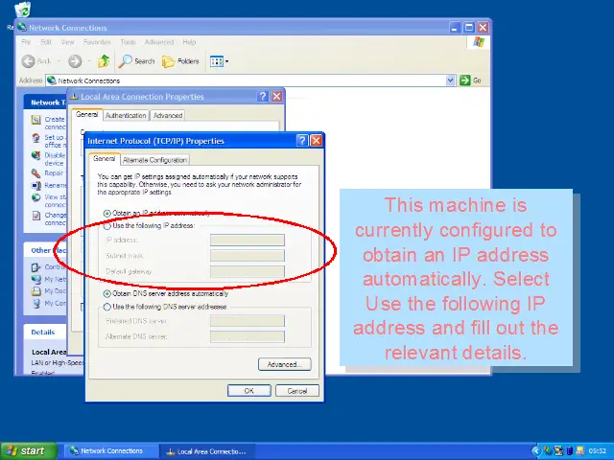614x460 pixels.
Task: Click the Advanced... button
Action: click(284, 364)
